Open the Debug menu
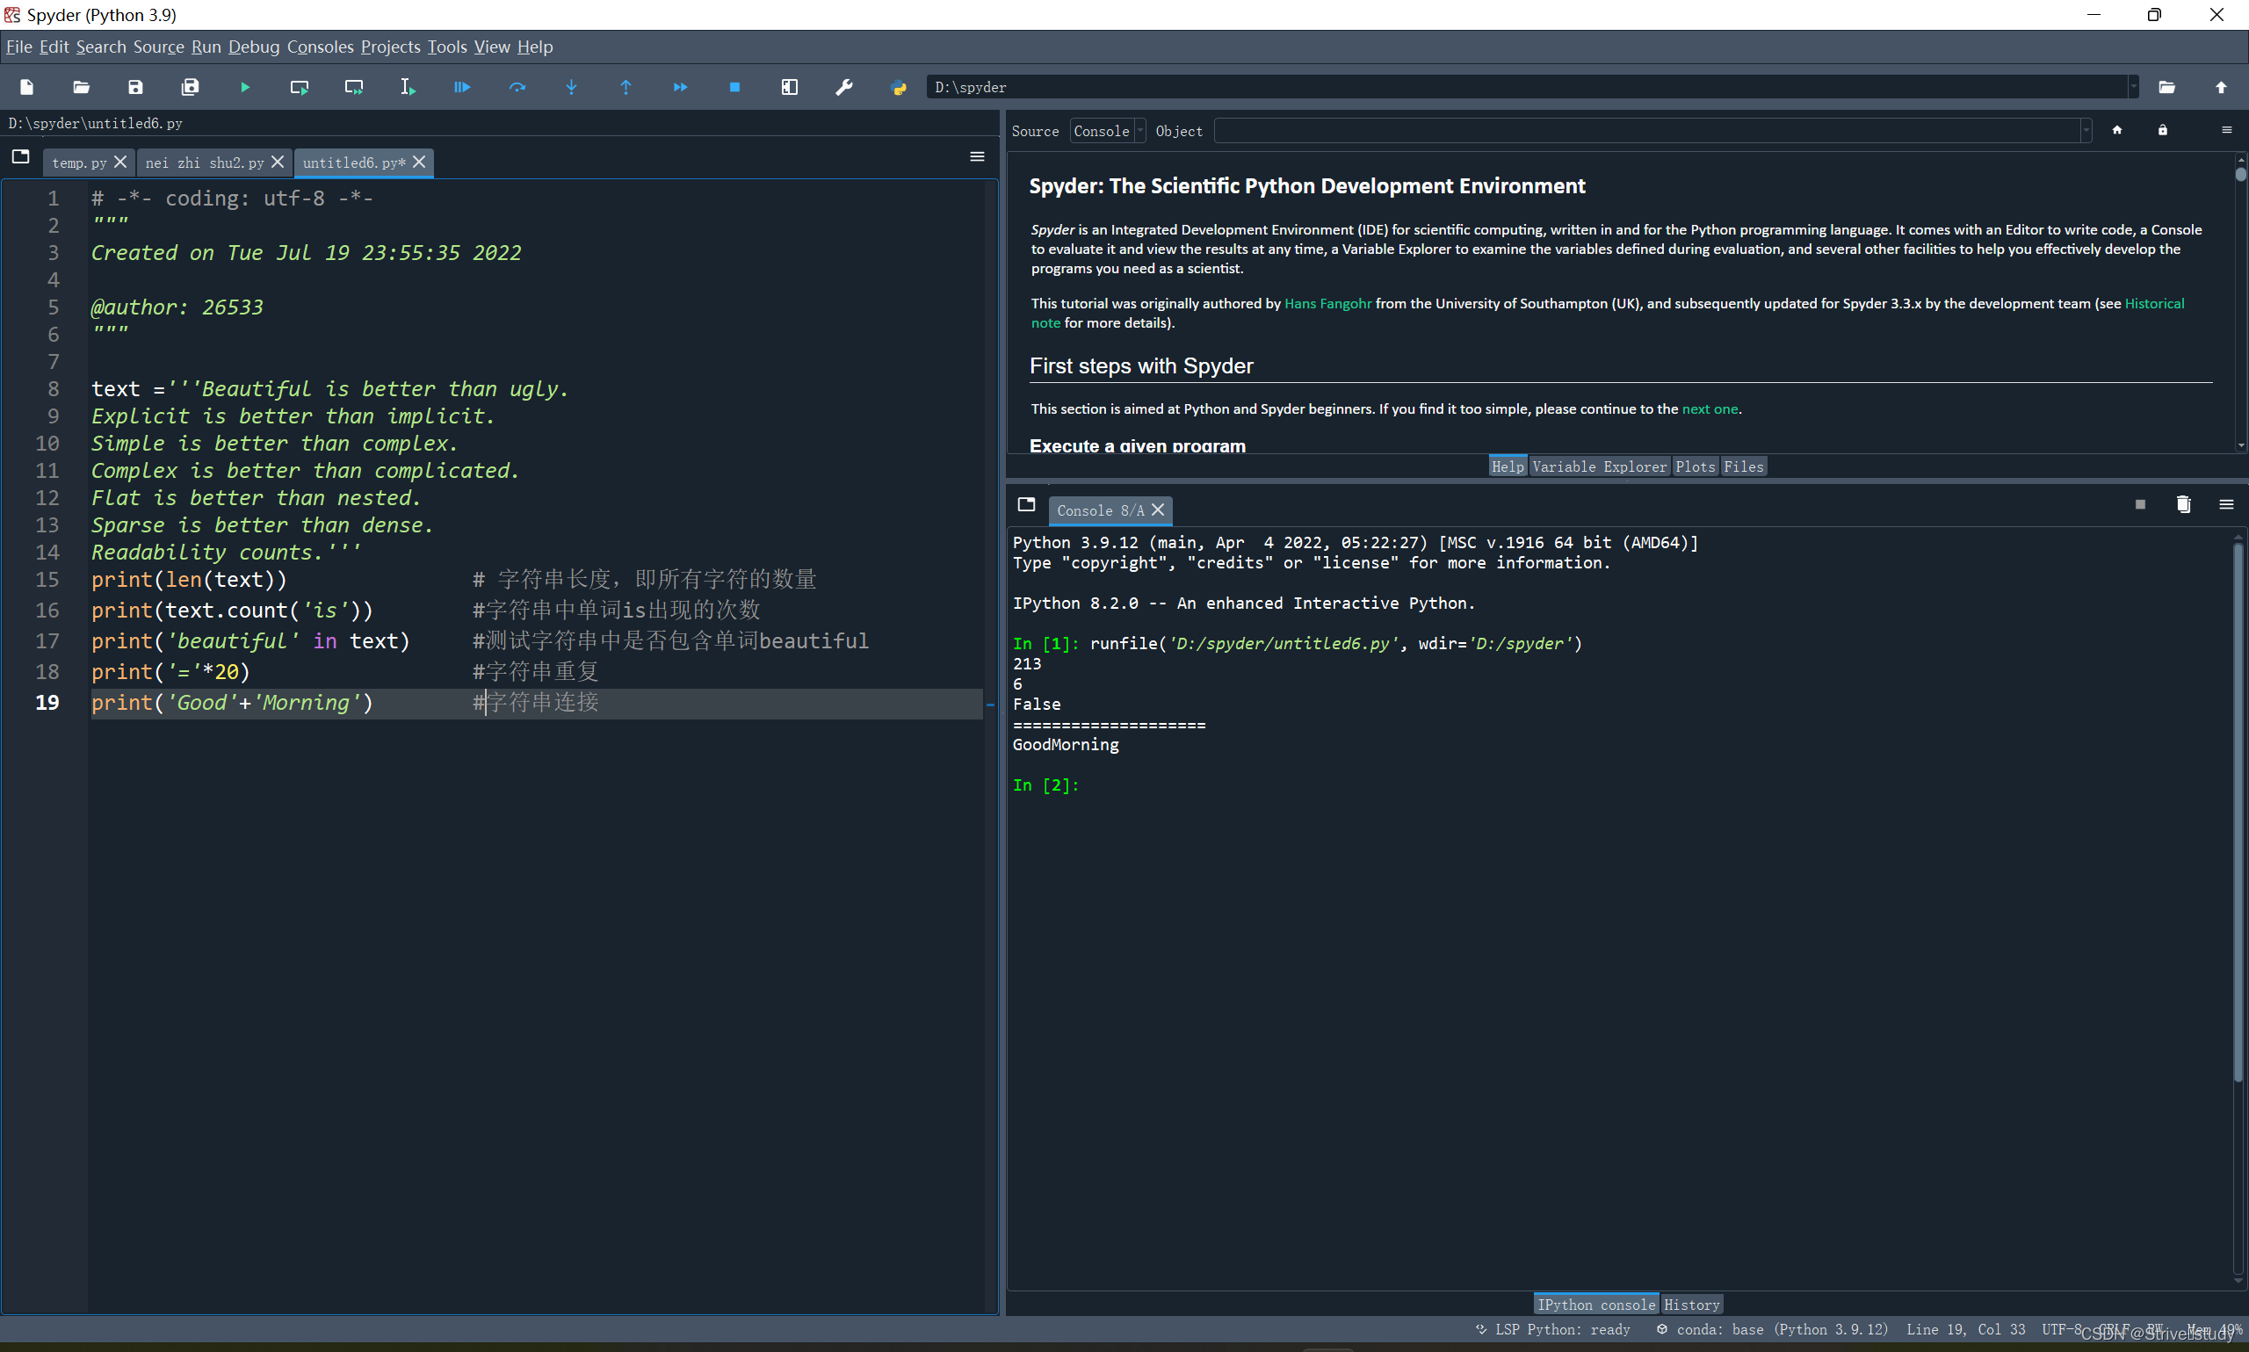Screen dimensions: 2249x1352 (253, 47)
